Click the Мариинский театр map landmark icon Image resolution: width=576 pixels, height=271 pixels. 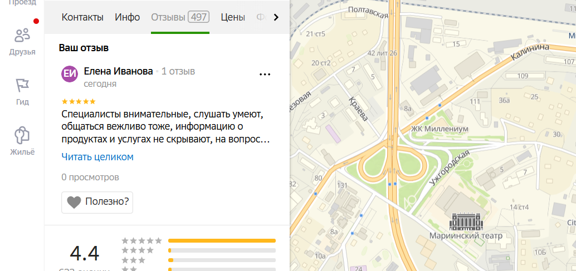tap(466, 221)
